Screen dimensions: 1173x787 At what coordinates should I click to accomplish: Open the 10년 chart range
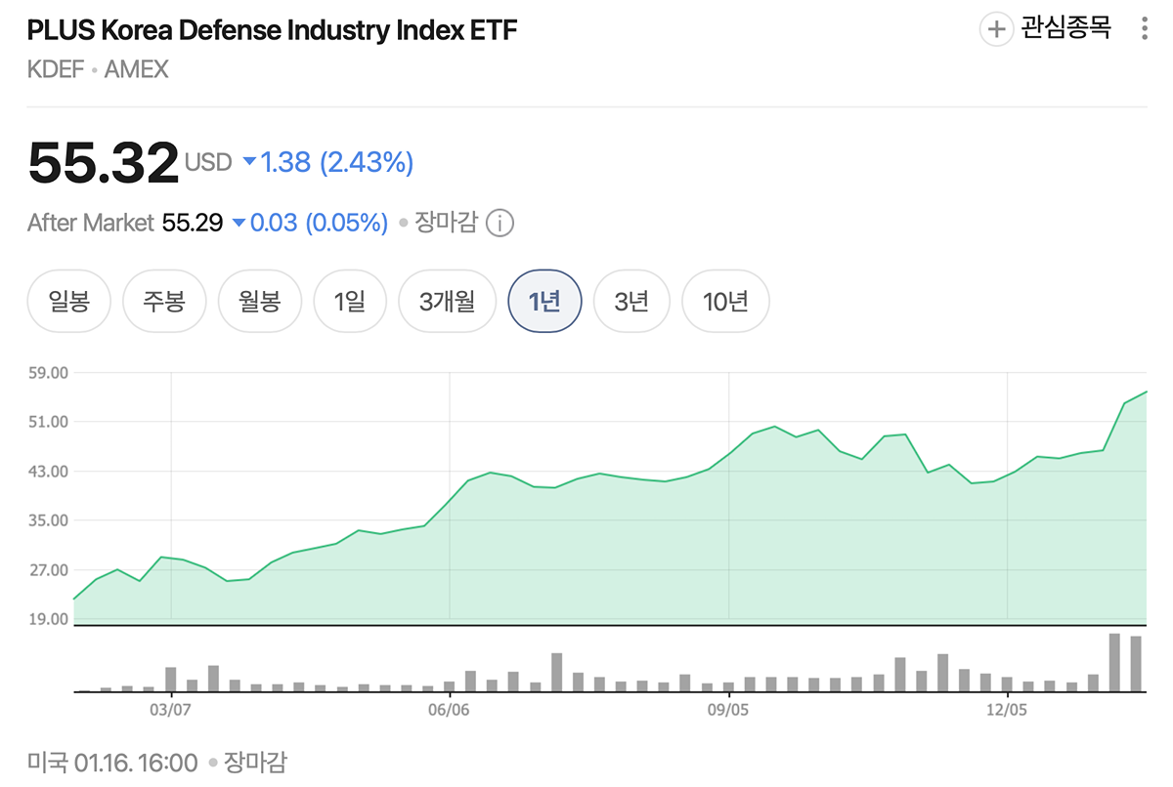click(x=725, y=301)
